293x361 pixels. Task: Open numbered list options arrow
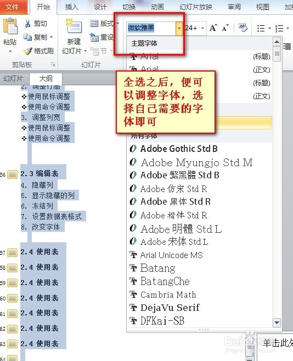pos(288,28)
